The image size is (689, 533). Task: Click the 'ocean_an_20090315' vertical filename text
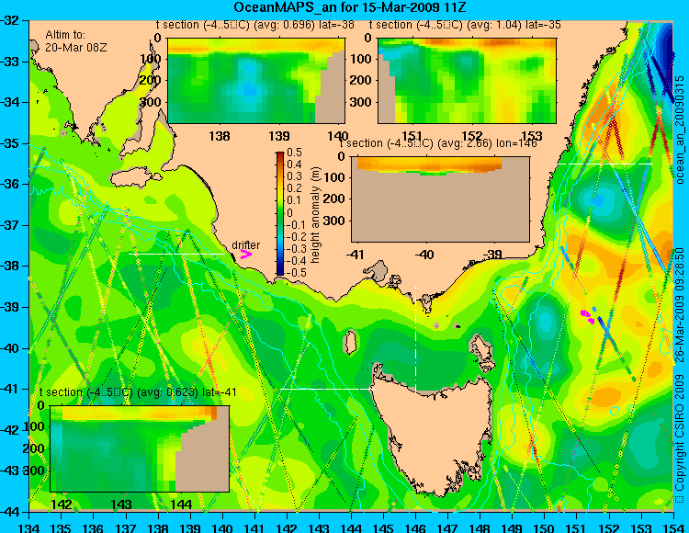click(680, 130)
